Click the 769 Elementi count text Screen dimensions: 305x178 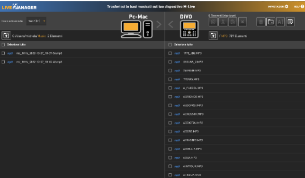click(238, 36)
